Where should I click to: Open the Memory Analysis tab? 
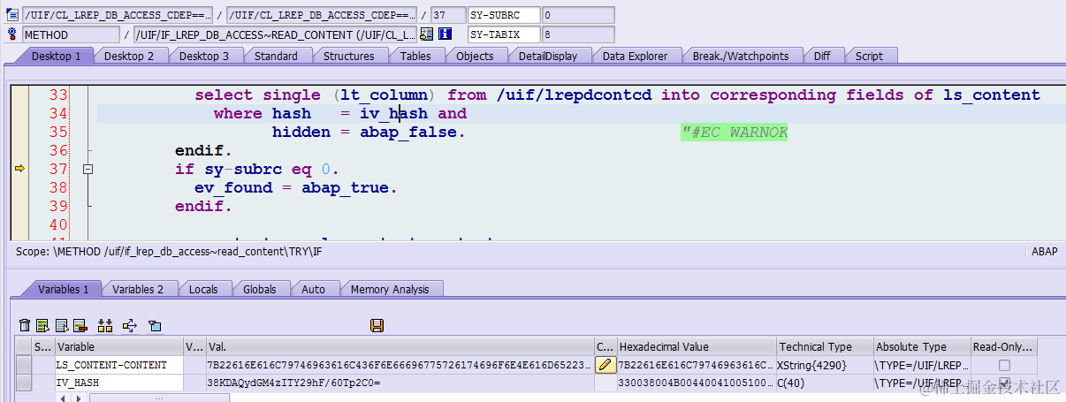(x=390, y=289)
